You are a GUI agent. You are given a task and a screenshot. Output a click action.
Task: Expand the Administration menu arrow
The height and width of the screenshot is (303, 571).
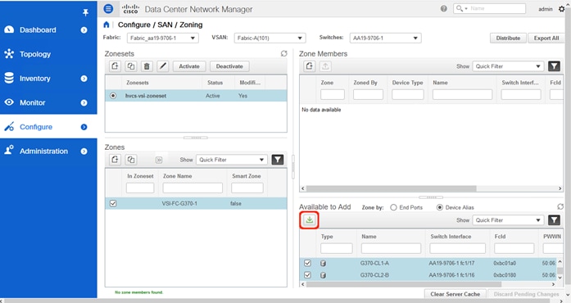84,151
